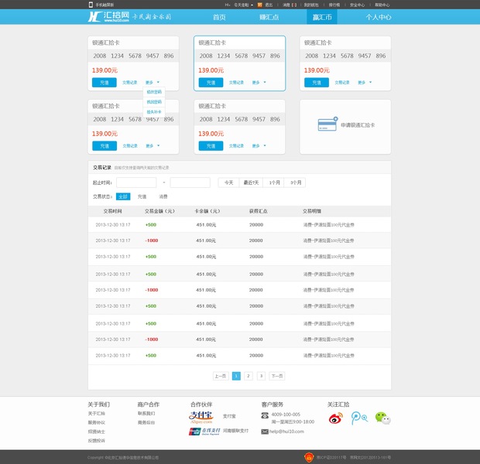Click the 交易时间 column header
The height and width of the screenshot is (464, 480).
[x=113, y=211]
